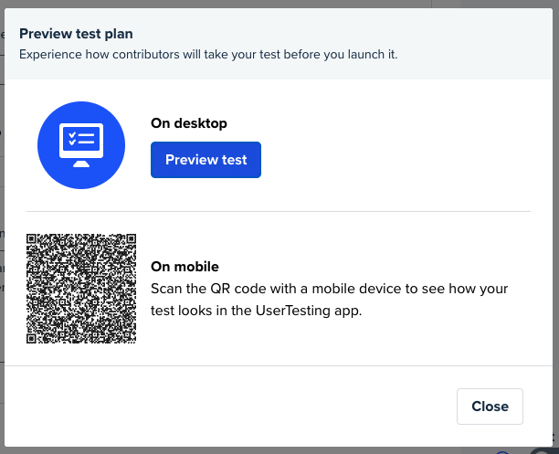Click "test looks in the UserTesting app" text

[x=256, y=311]
